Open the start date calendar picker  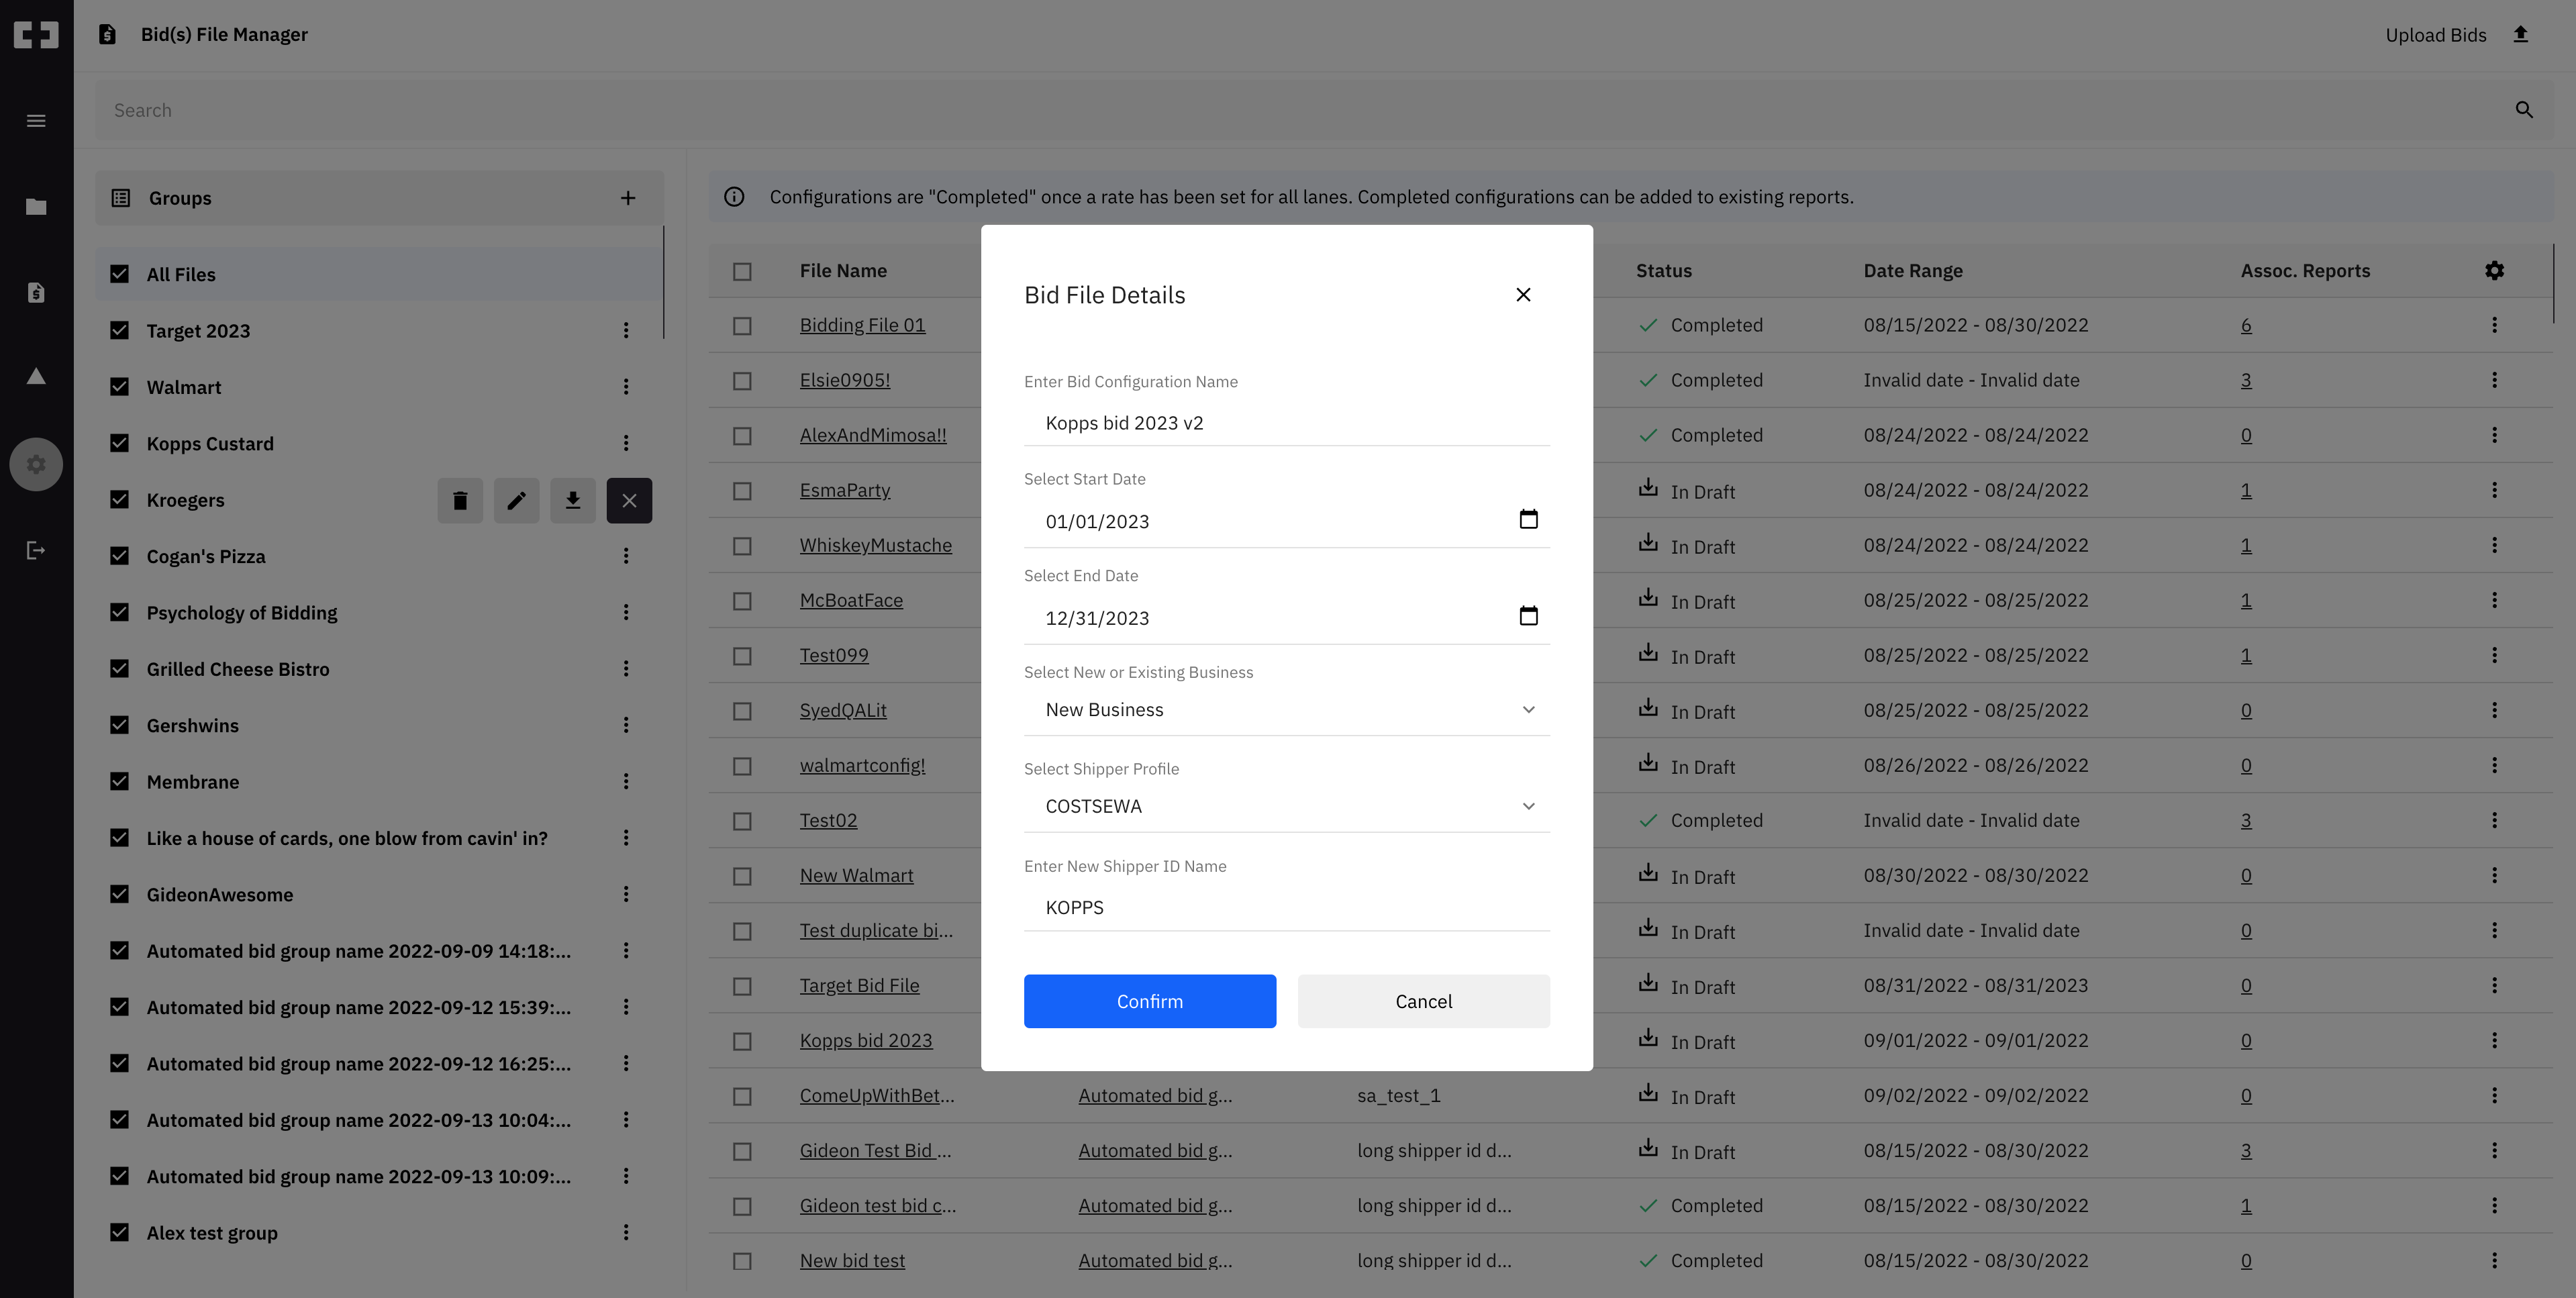[x=1528, y=519]
